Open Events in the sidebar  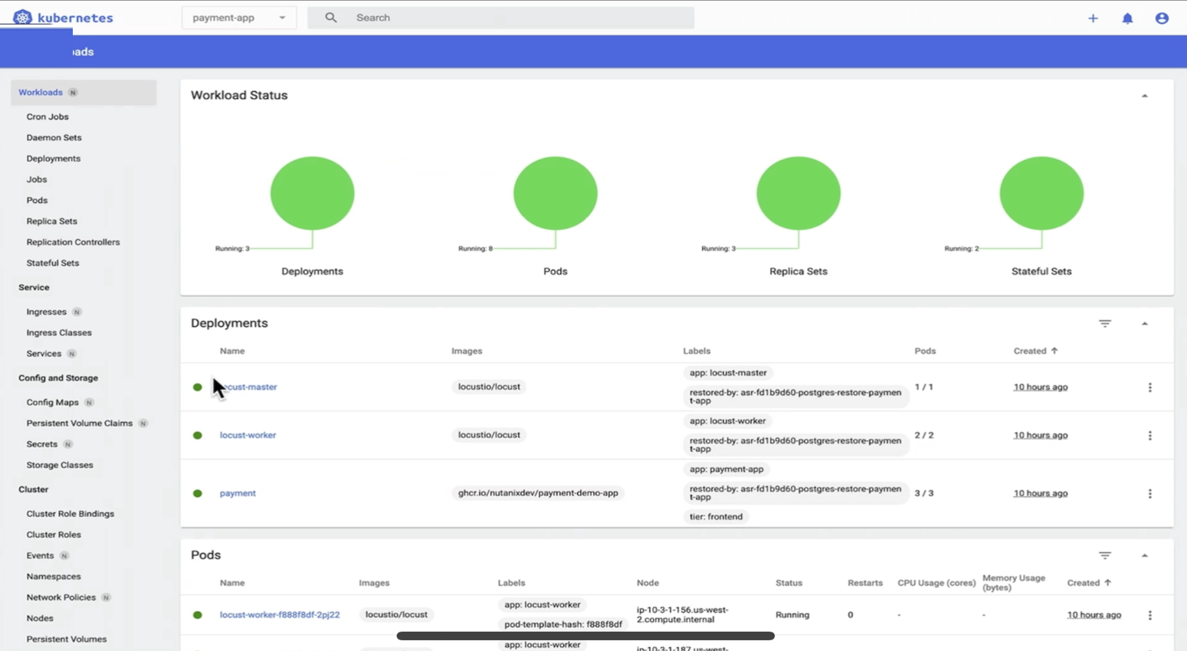point(40,556)
